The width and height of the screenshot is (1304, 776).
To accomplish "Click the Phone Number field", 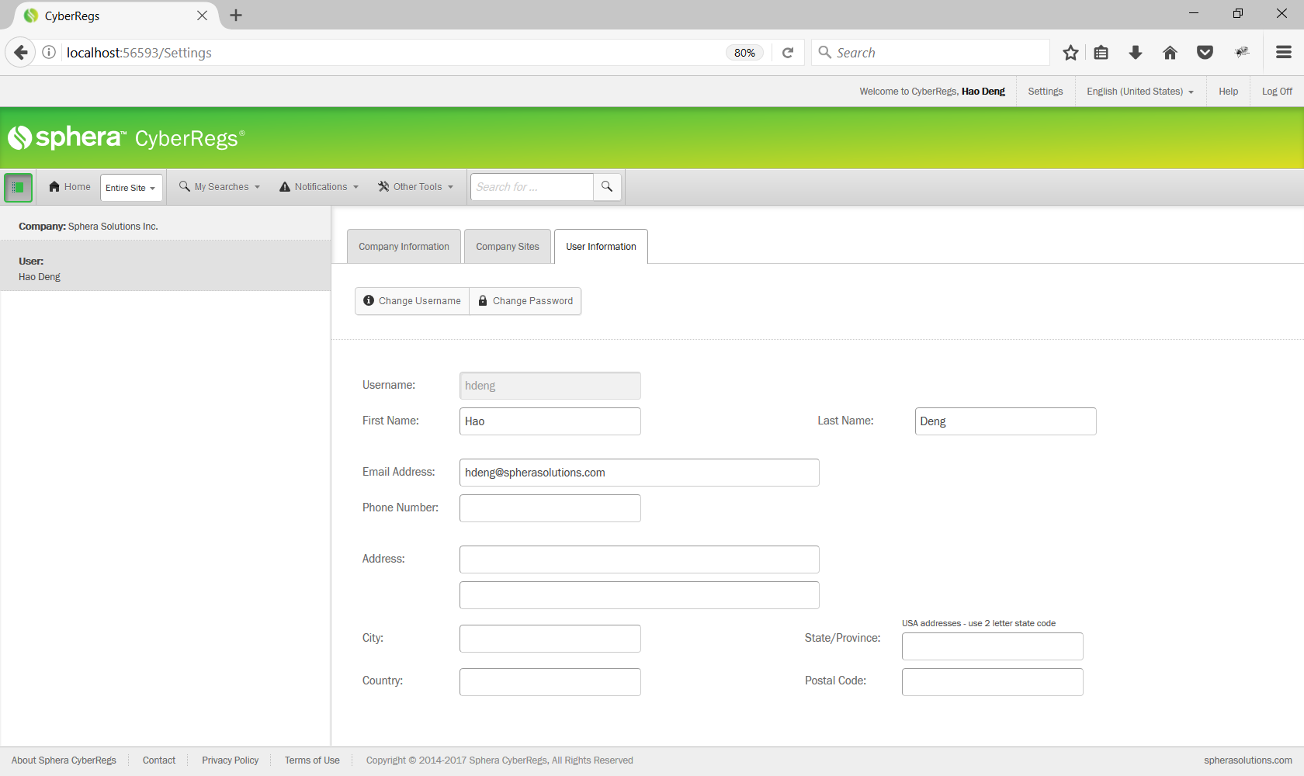I will coord(550,508).
